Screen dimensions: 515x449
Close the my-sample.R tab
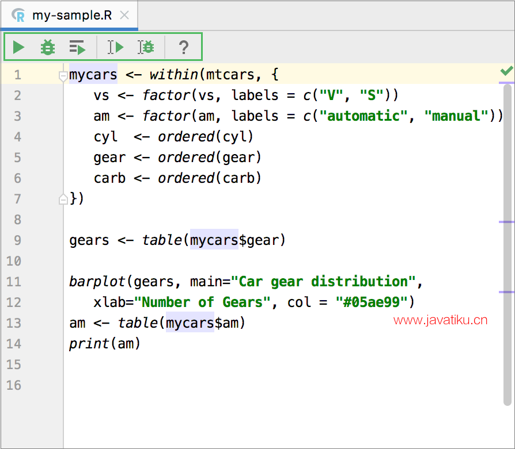(124, 16)
